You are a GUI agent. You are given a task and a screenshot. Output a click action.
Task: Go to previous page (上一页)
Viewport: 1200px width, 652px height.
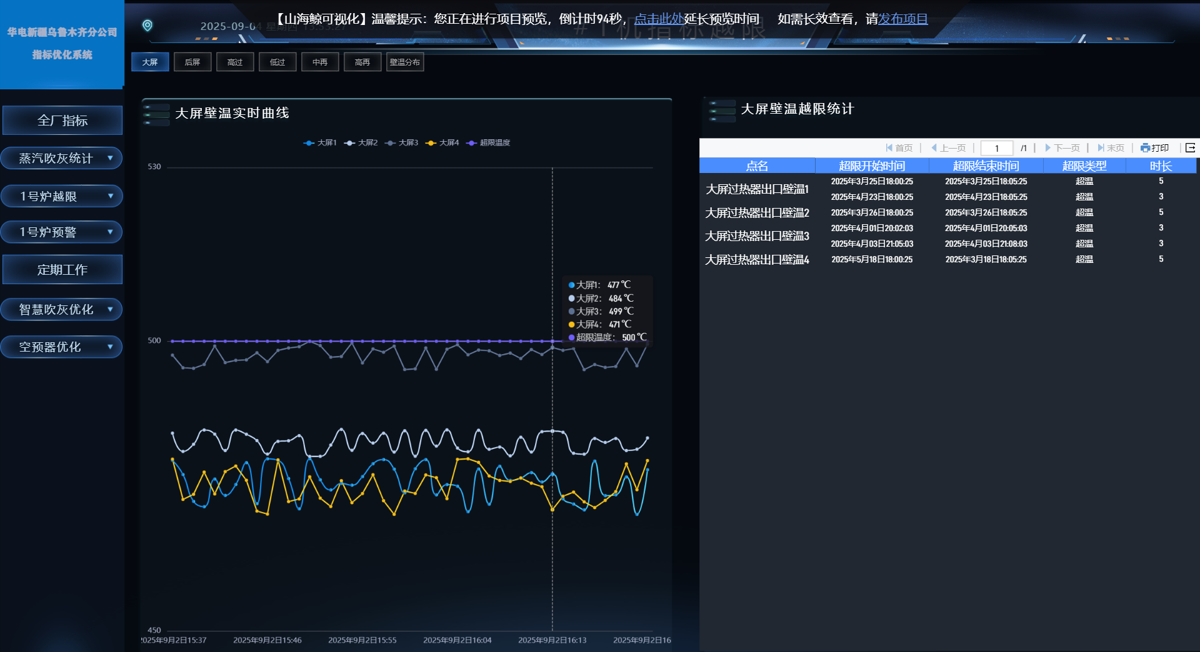pyautogui.click(x=948, y=148)
